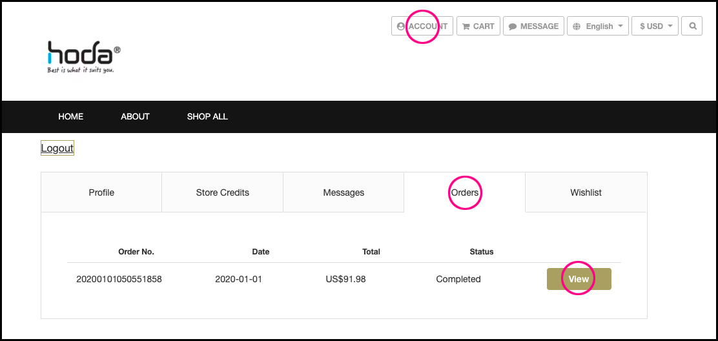This screenshot has width=718, height=341.
Task: Open the shopping cart
Action: pos(478,26)
